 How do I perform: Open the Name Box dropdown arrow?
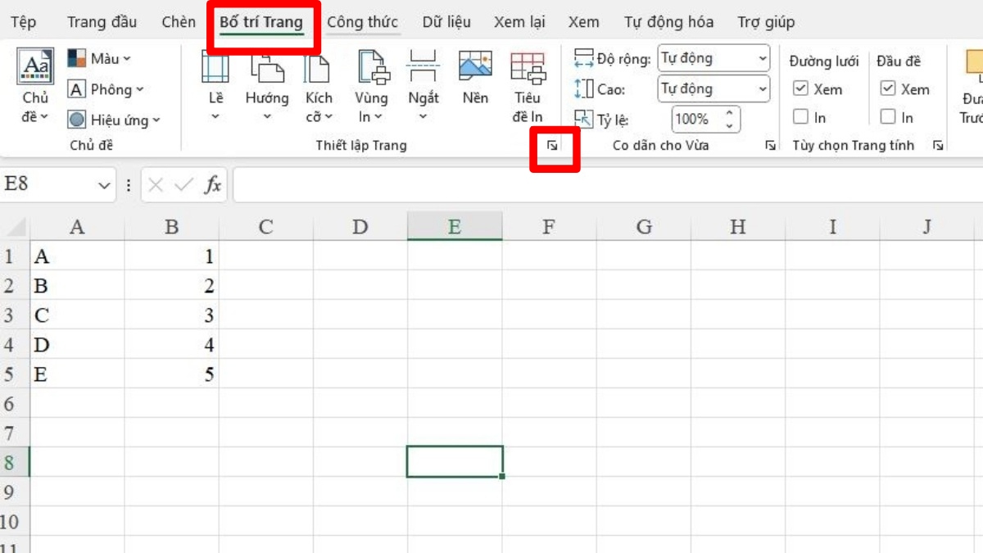coord(104,186)
